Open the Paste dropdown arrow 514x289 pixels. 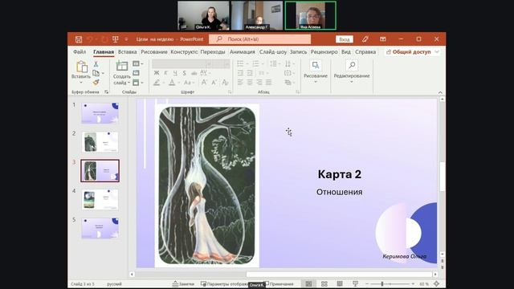tap(81, 83)
